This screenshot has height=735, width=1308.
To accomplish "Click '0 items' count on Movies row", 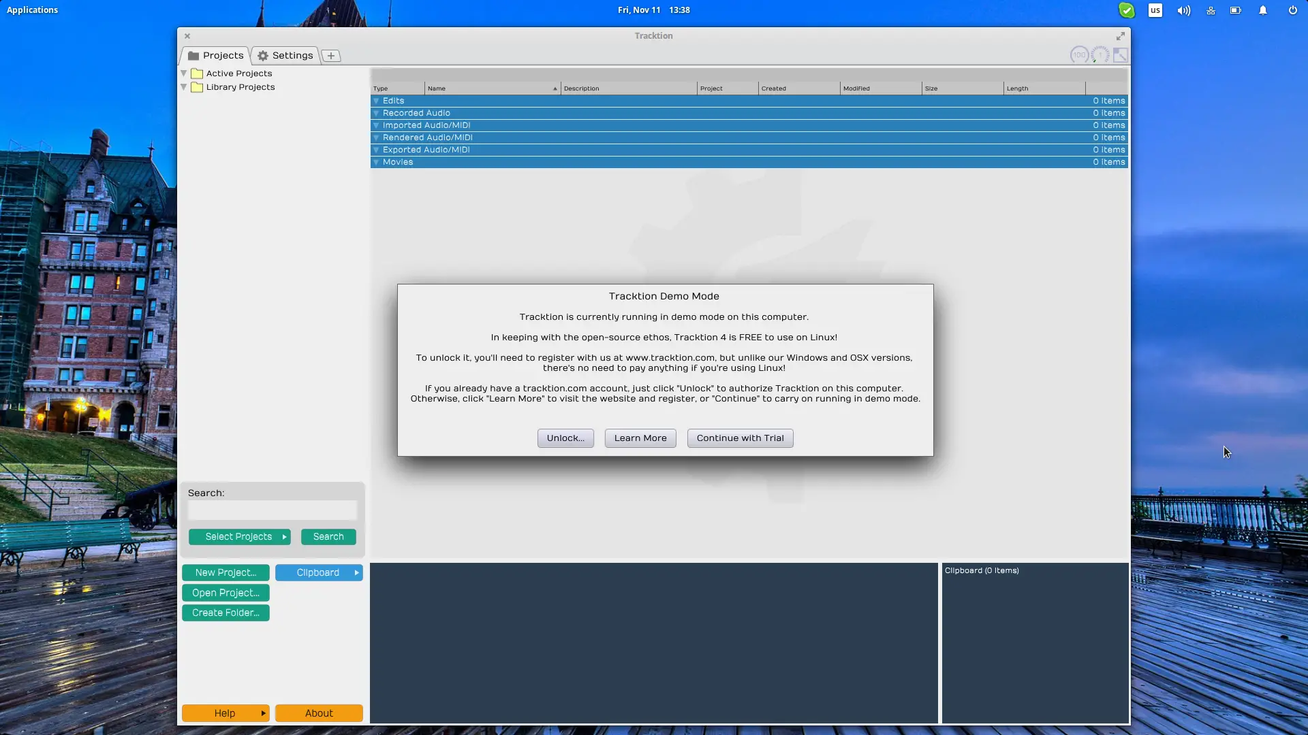I will 1109,162.
